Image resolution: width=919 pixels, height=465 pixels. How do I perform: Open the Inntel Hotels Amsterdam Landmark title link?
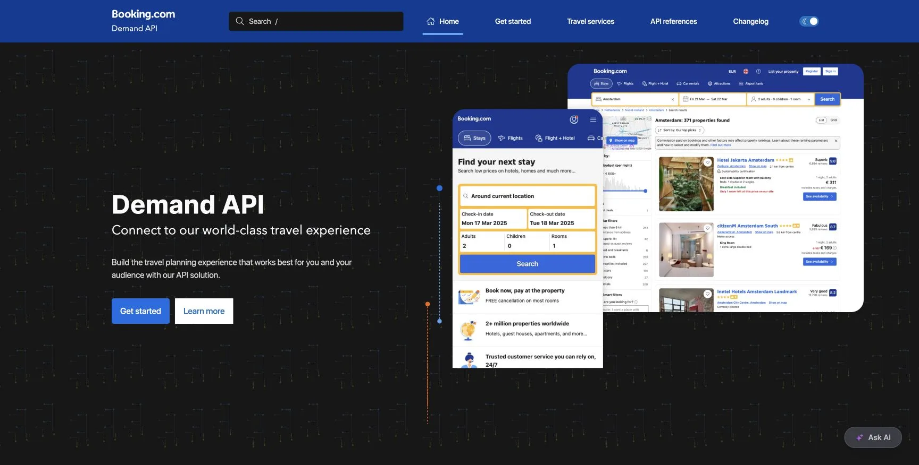[x=757, y=291]
